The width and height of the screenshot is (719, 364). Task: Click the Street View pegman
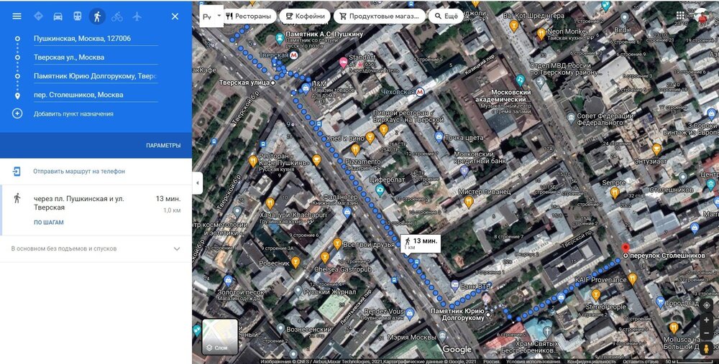click(x=707, y=349)
